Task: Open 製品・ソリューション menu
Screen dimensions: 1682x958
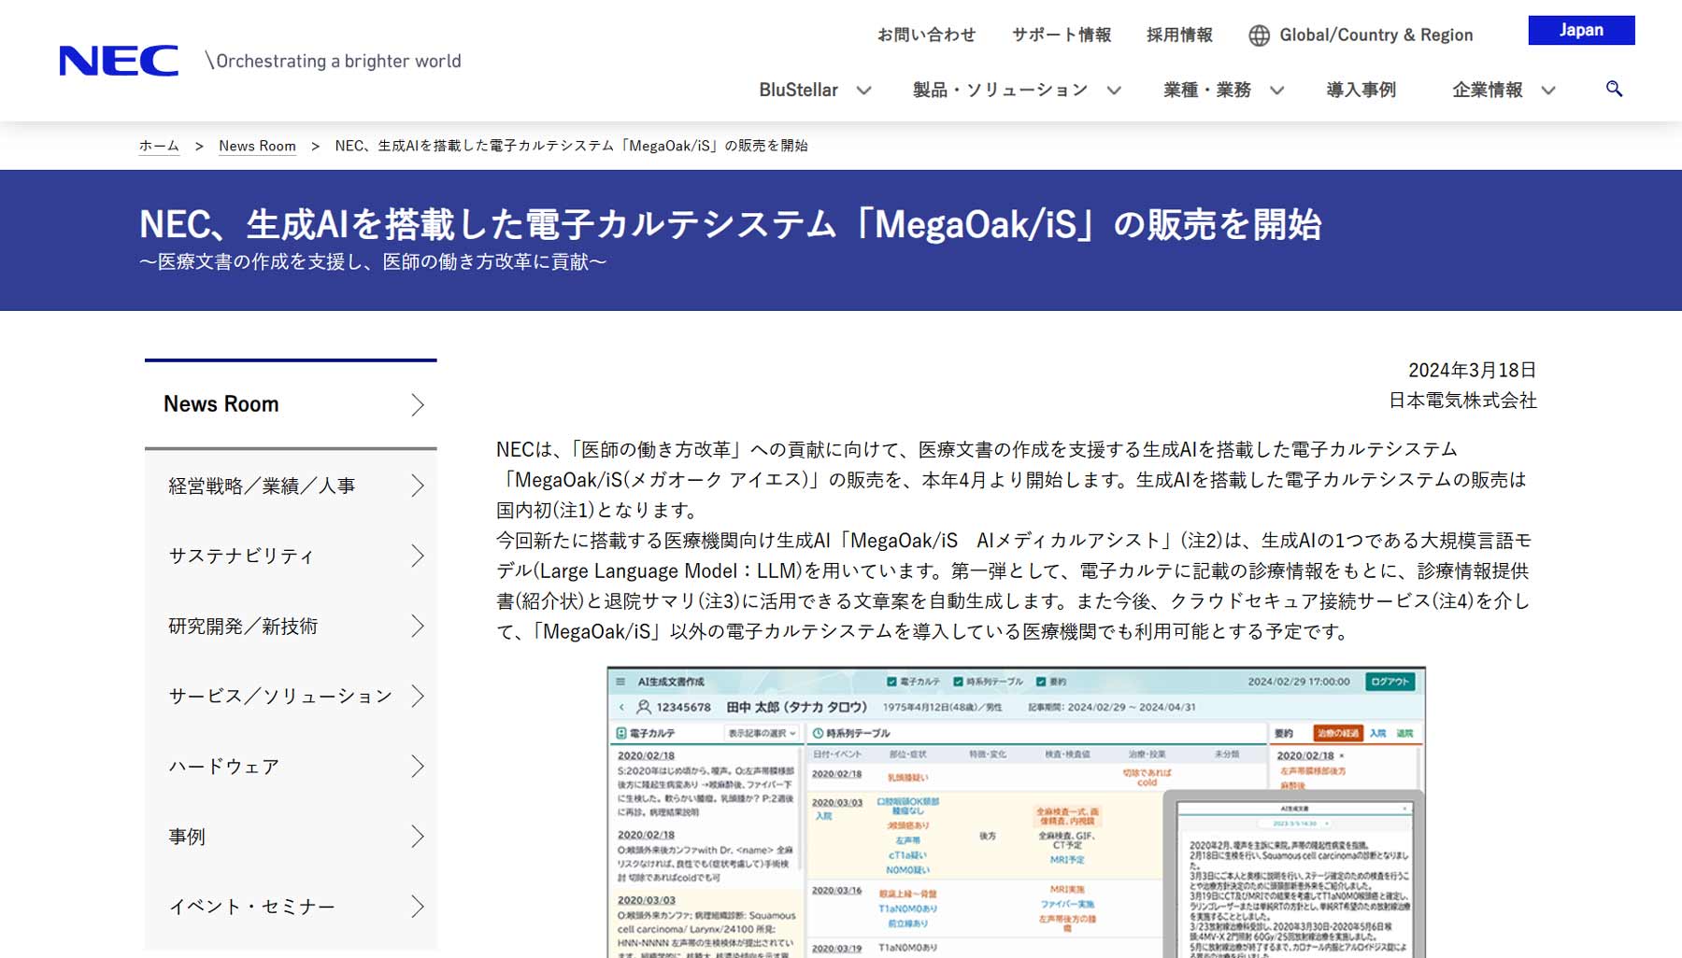Action: point(1000,90)
